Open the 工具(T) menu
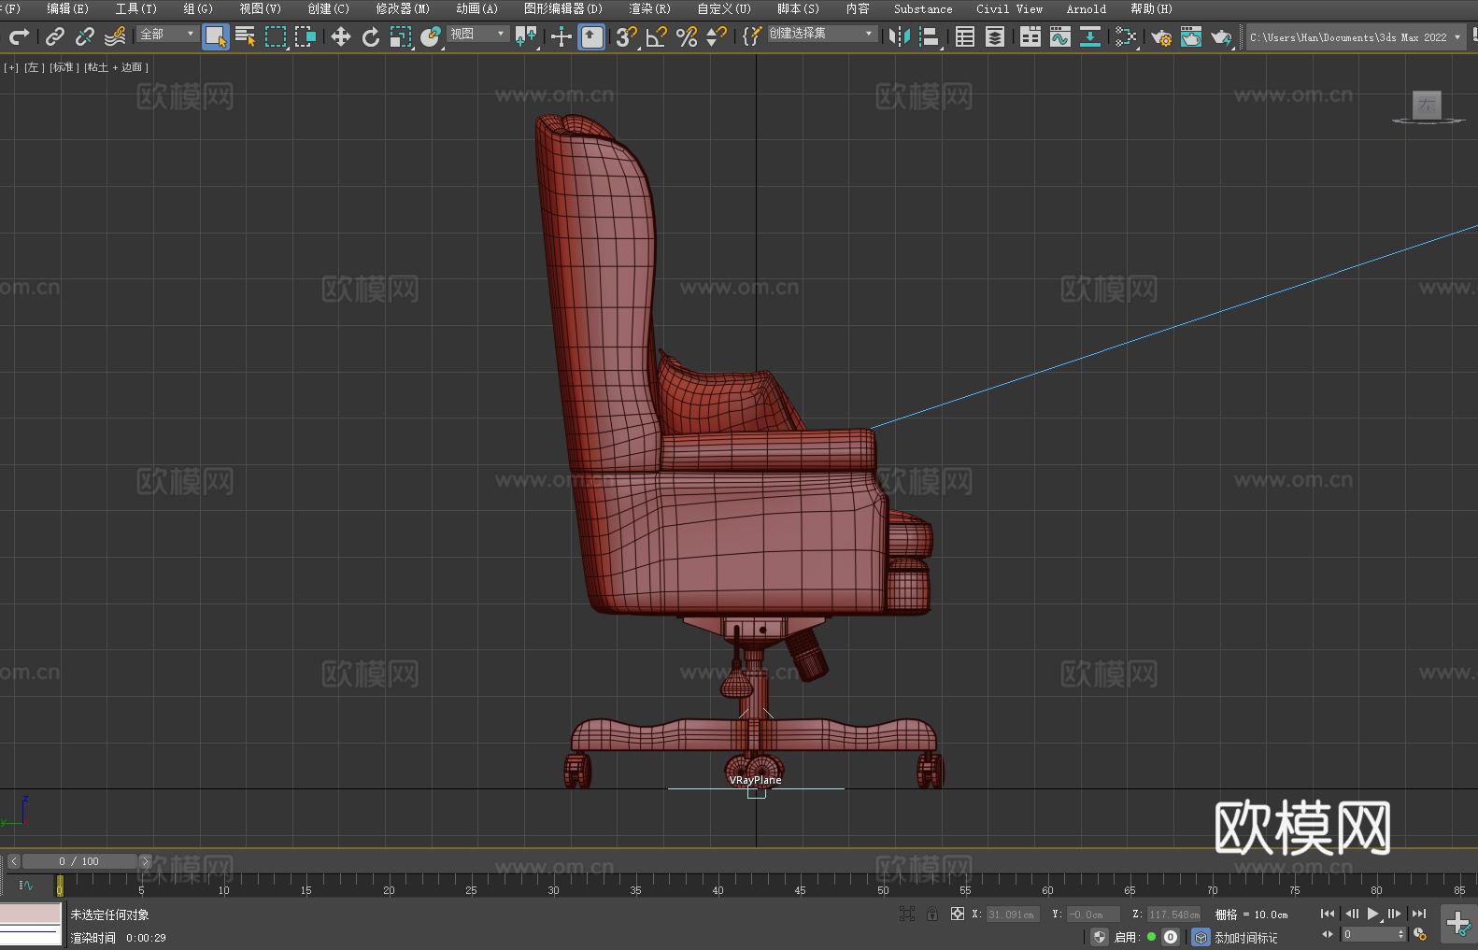Screen dimensions: 1478x950 (x=136, y=8)
